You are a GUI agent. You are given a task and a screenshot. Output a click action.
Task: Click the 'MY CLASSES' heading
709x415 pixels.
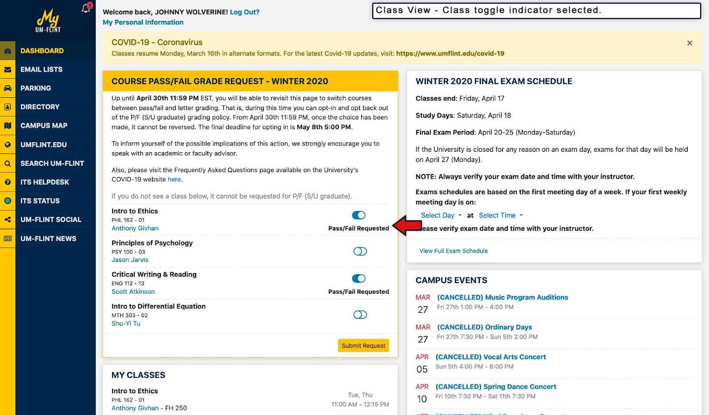click(x=138, y=375)
